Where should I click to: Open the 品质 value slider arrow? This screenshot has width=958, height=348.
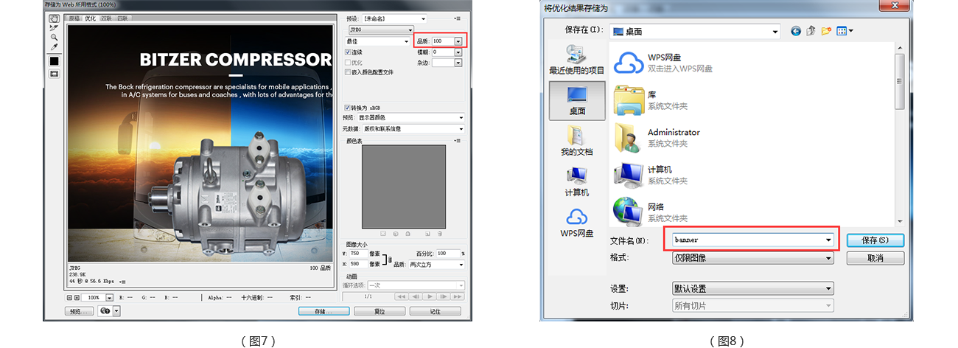(x=458, y=41)
